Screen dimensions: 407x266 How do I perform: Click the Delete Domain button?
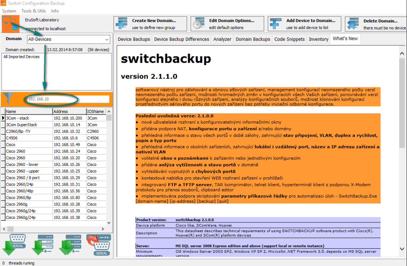pos(376,24)
